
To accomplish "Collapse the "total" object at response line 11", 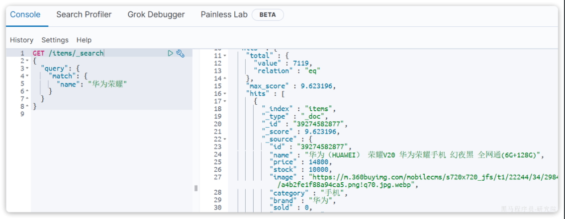I will 225,56.
